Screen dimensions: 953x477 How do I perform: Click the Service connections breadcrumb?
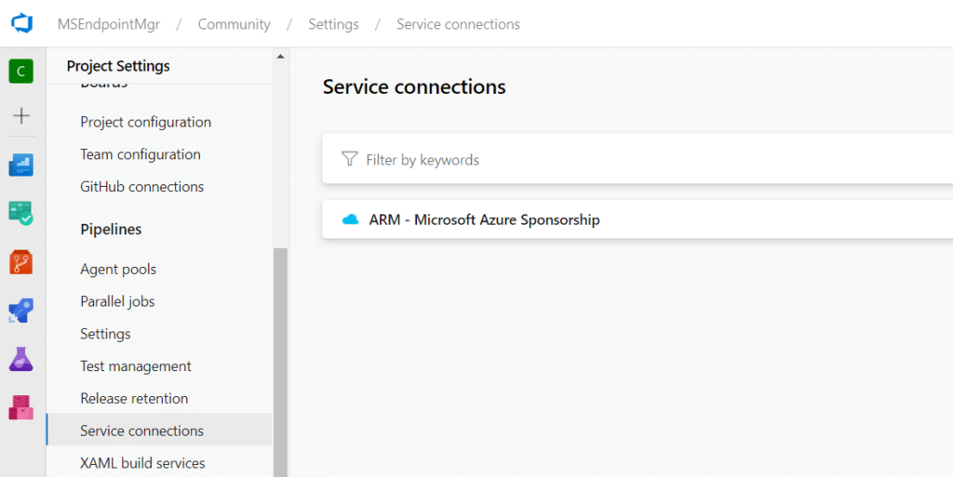[x=458, y=24]
